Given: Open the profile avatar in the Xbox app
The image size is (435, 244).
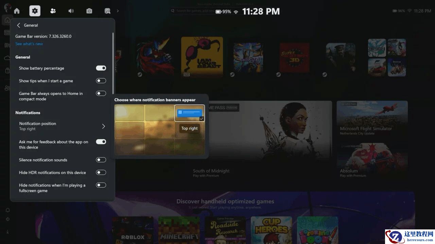Looking at the screenshot, I should 7,6.
